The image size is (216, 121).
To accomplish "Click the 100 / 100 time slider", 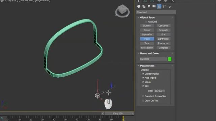I will (x=118, y=114).
